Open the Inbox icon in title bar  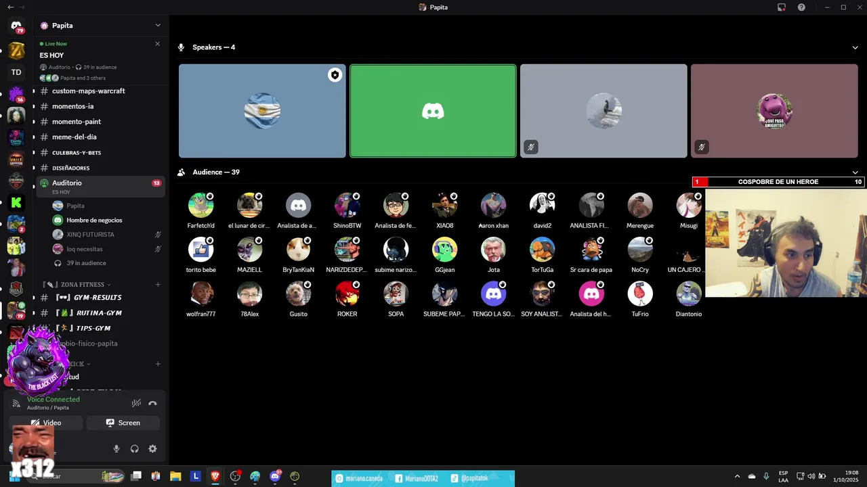[782, 7]
